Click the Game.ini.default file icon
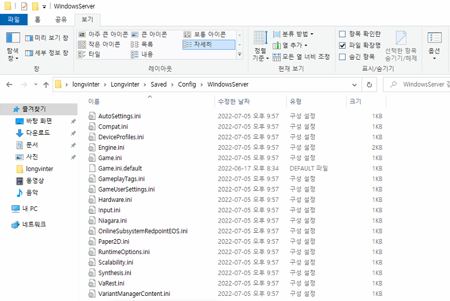Viewport: 450px width, 301px height. [x=92, y=169]
